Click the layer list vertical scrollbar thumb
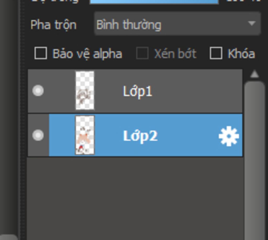 pos(254,161)
